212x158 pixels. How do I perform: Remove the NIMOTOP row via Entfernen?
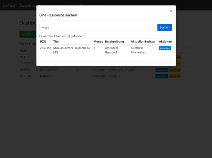[175, 76]
